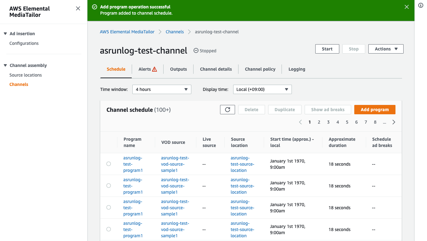This screenshot has height=241, width=427.
Task: Go to schedule page 6
Action: tap(356, 122)
